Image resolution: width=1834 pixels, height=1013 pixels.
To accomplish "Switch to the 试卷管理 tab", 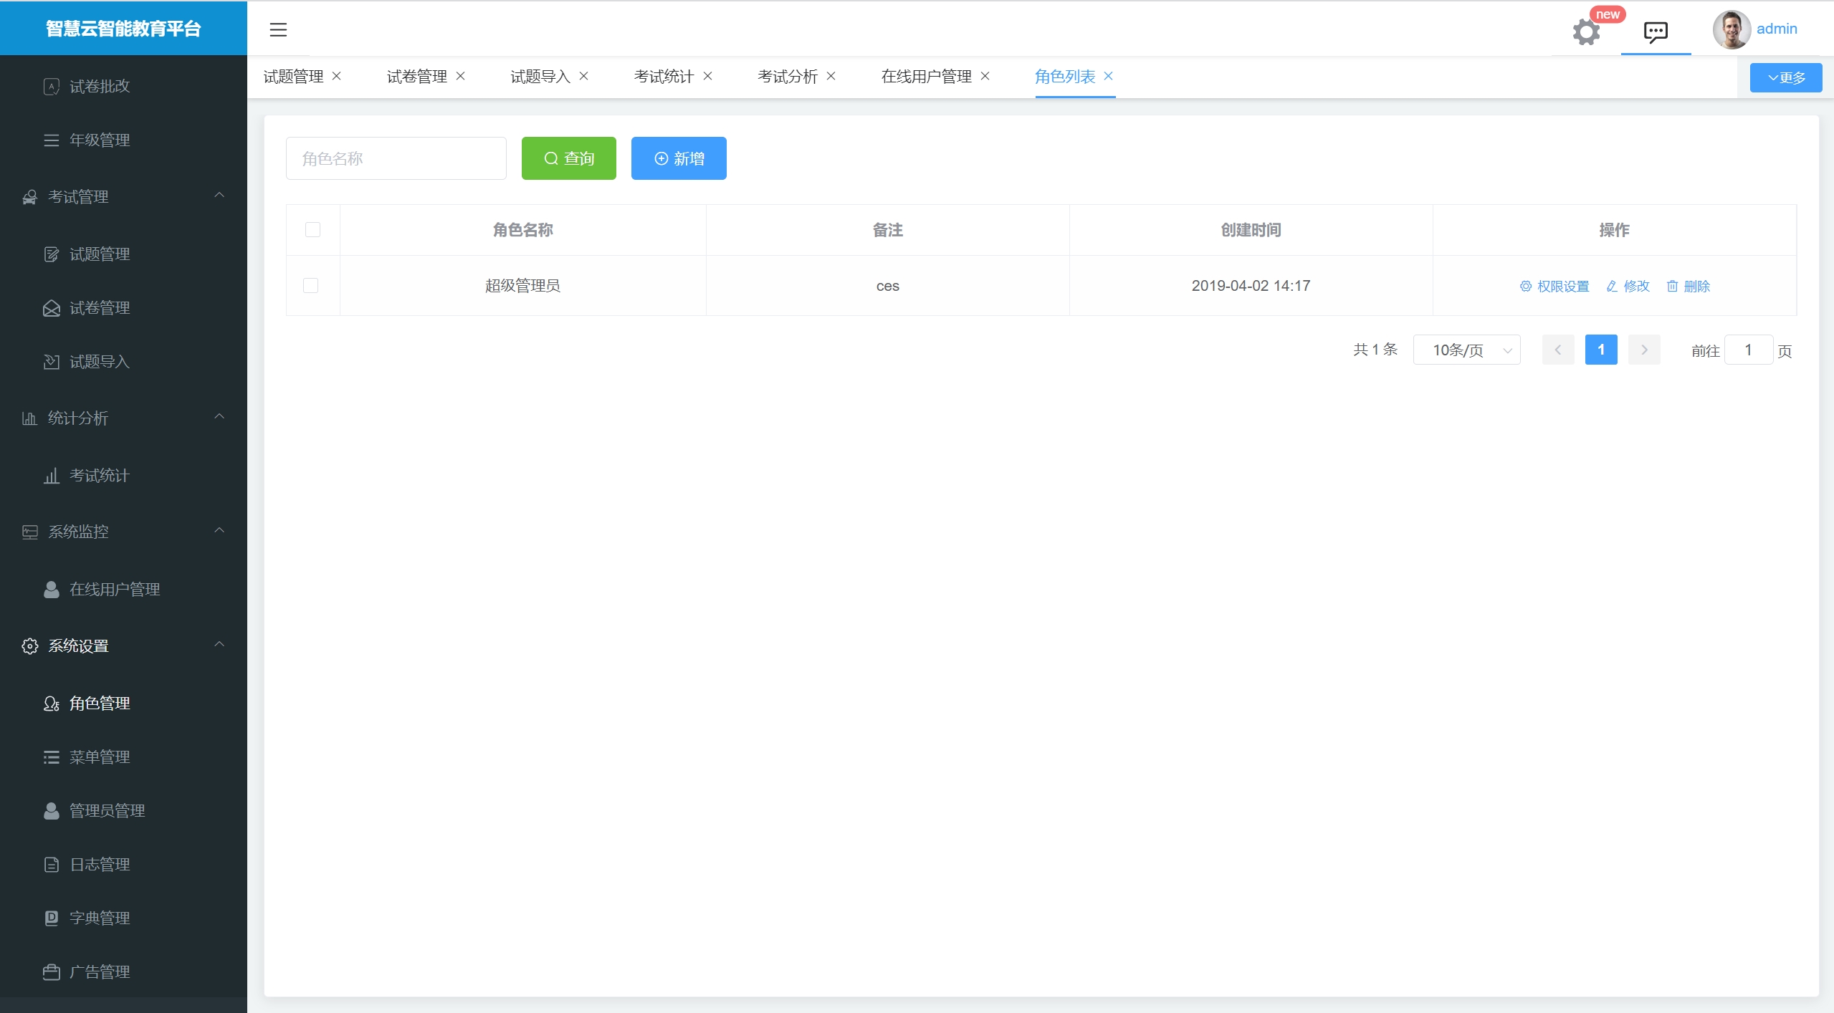I will (x=416, y=77).
